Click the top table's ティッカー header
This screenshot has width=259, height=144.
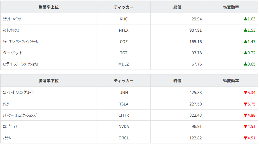click(123, 7)
